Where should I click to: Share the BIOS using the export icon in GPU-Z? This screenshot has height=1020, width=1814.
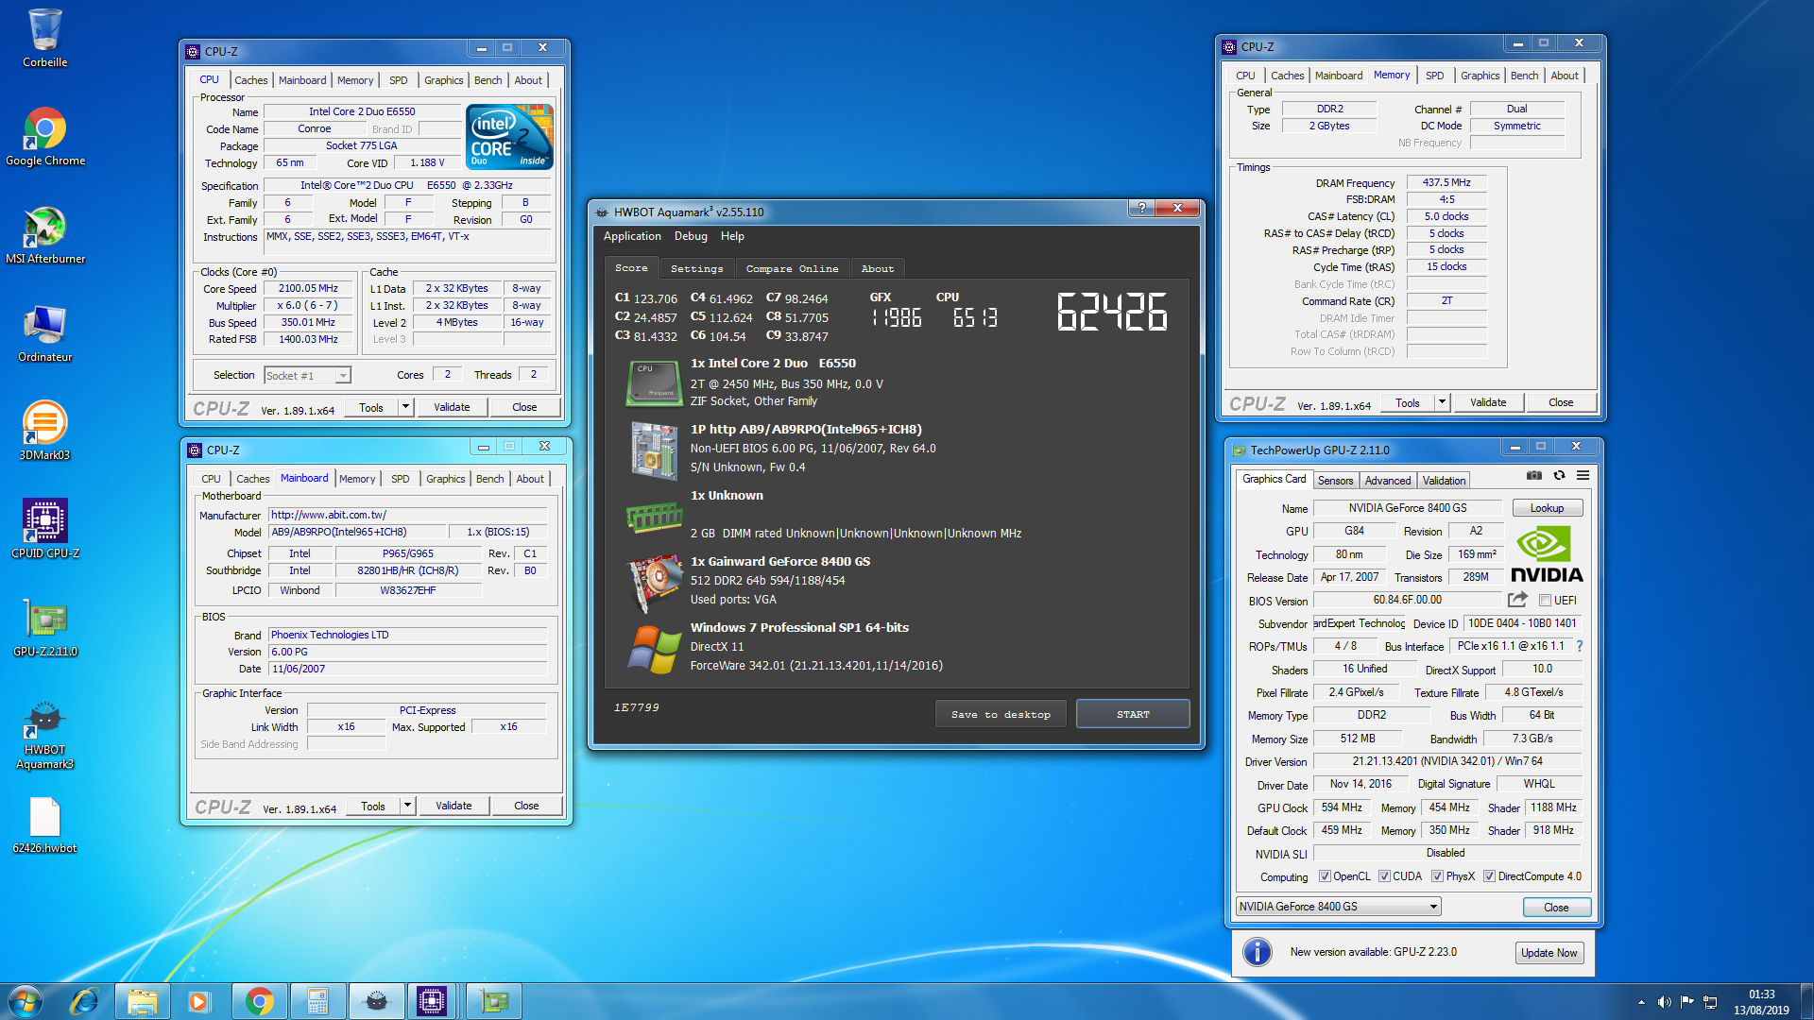click(1517, 600)
